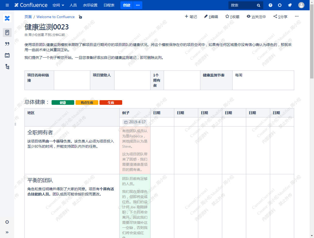Screen dimensions: 314x238
Task: Click the green 健康 status label
Action: pos(63,102)
